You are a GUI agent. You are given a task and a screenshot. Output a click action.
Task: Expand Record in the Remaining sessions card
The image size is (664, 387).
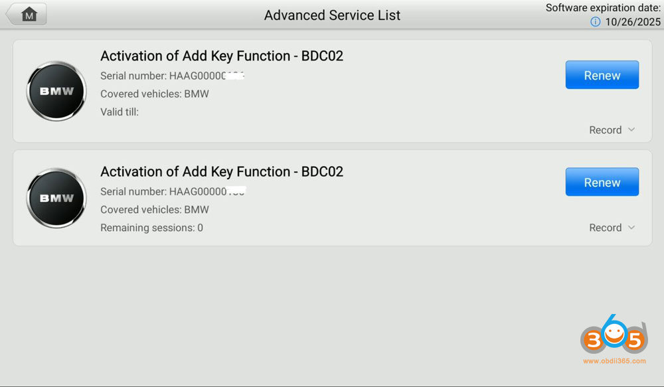click(612, 228)
